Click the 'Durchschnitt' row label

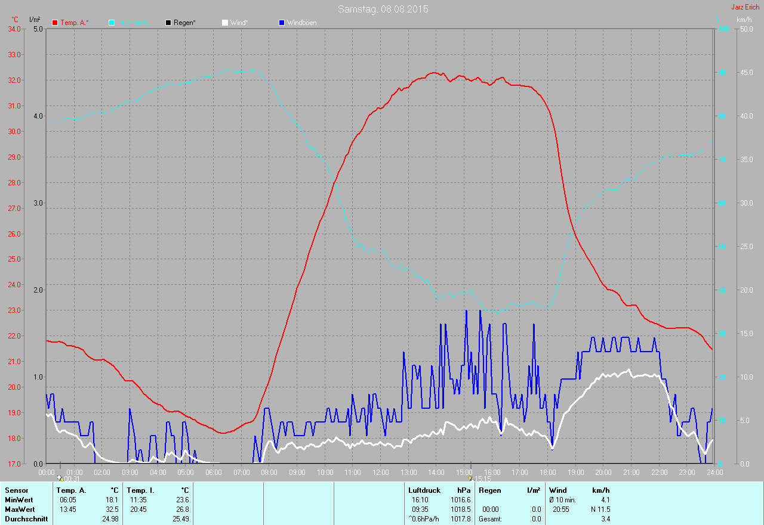[x=26, y=519]
